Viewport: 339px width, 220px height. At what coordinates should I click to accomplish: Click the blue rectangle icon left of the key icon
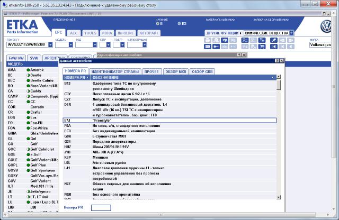pyautogui.click(x=208, y=47)
